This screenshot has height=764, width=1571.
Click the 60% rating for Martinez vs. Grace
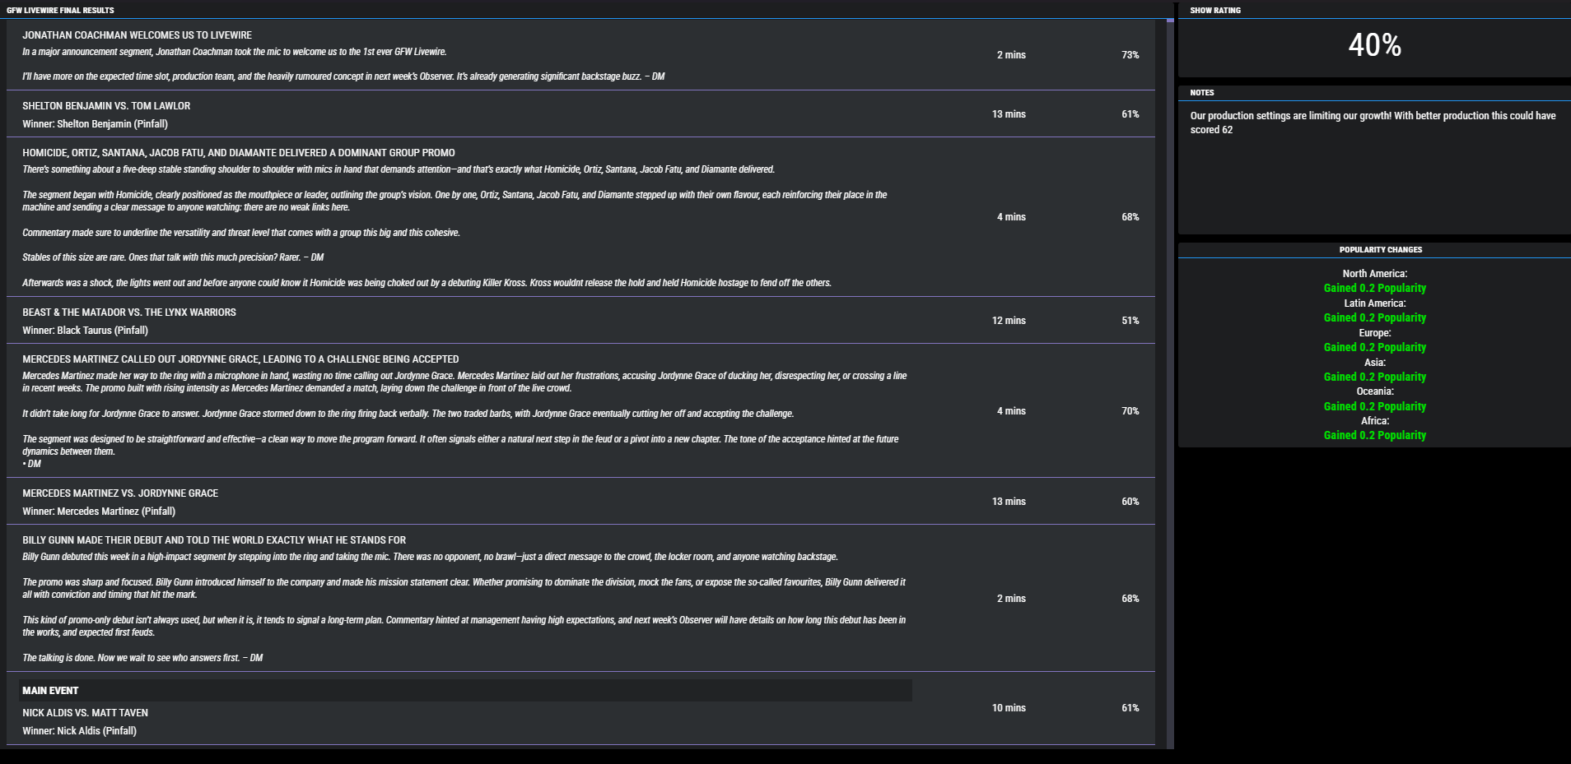point(1130,502)
